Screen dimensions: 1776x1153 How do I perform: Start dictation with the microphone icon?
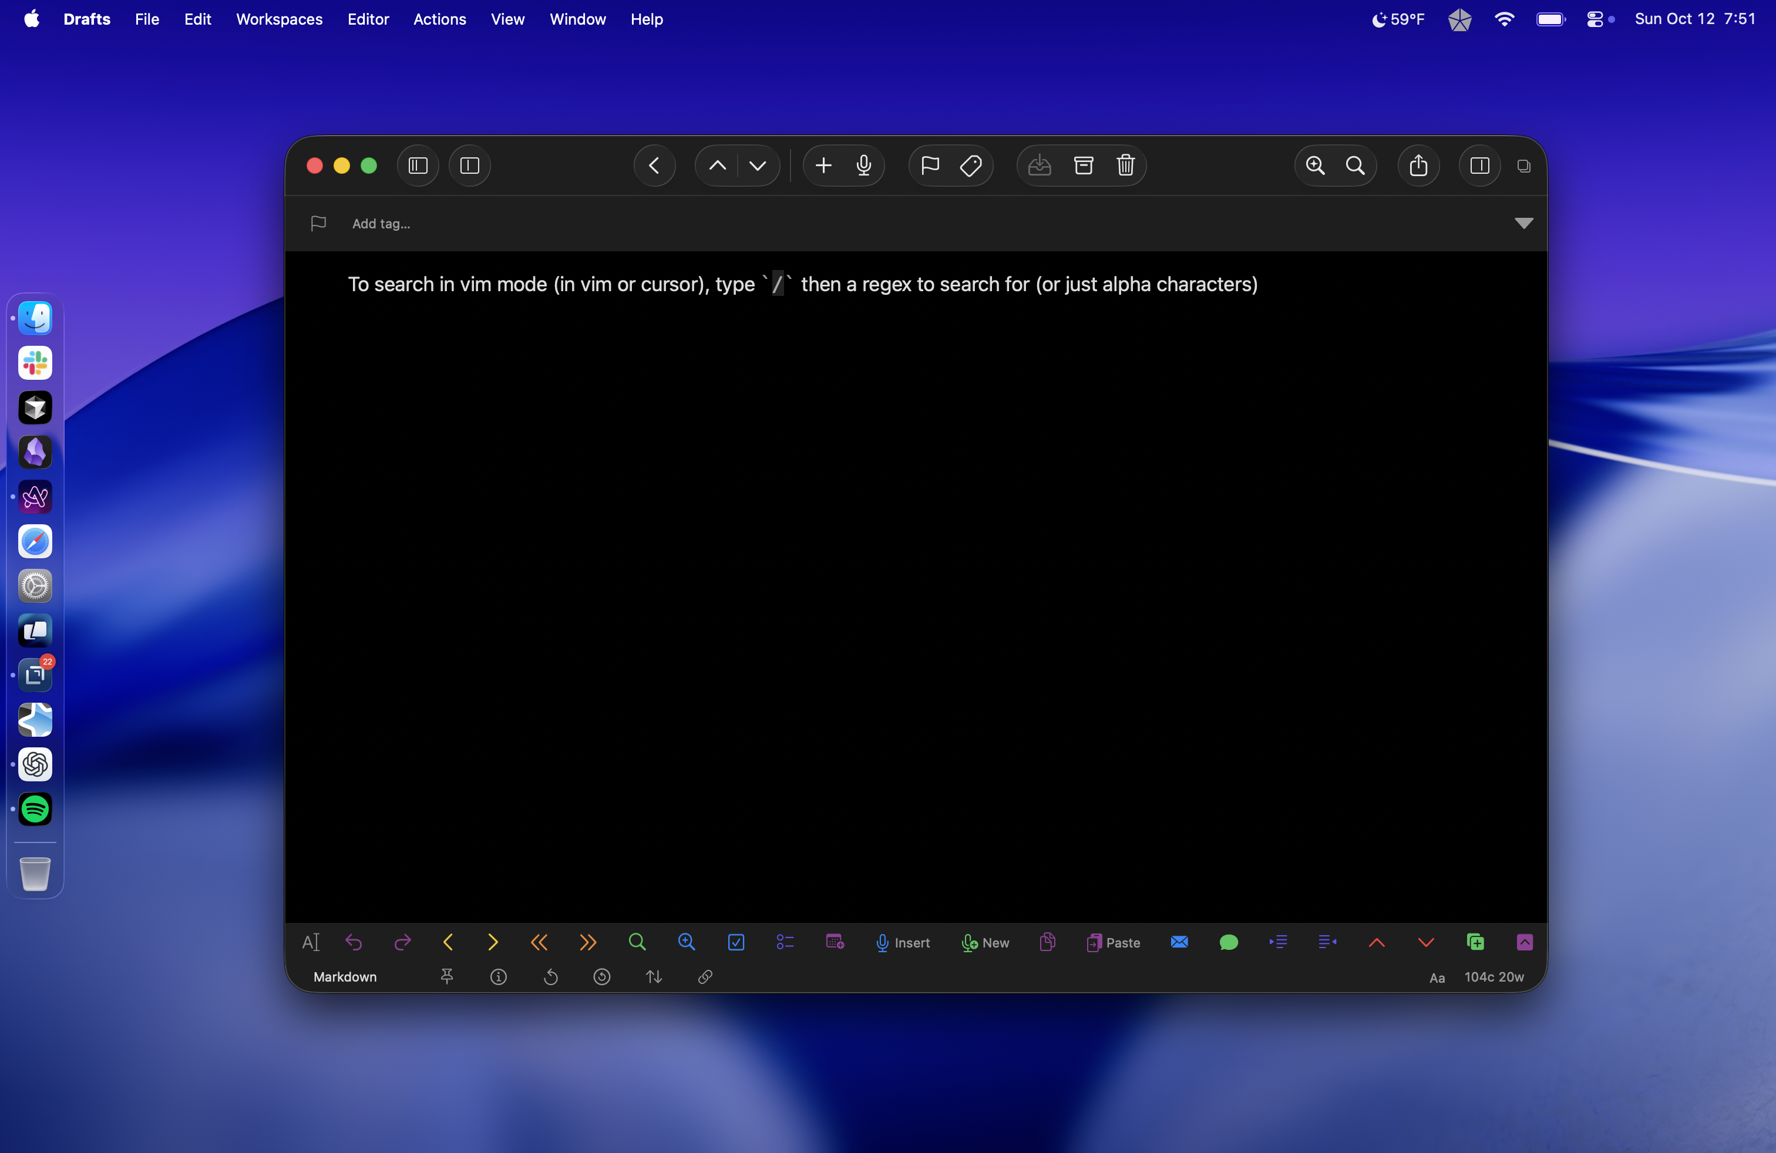pyautogui.click(x=863, y=166)
